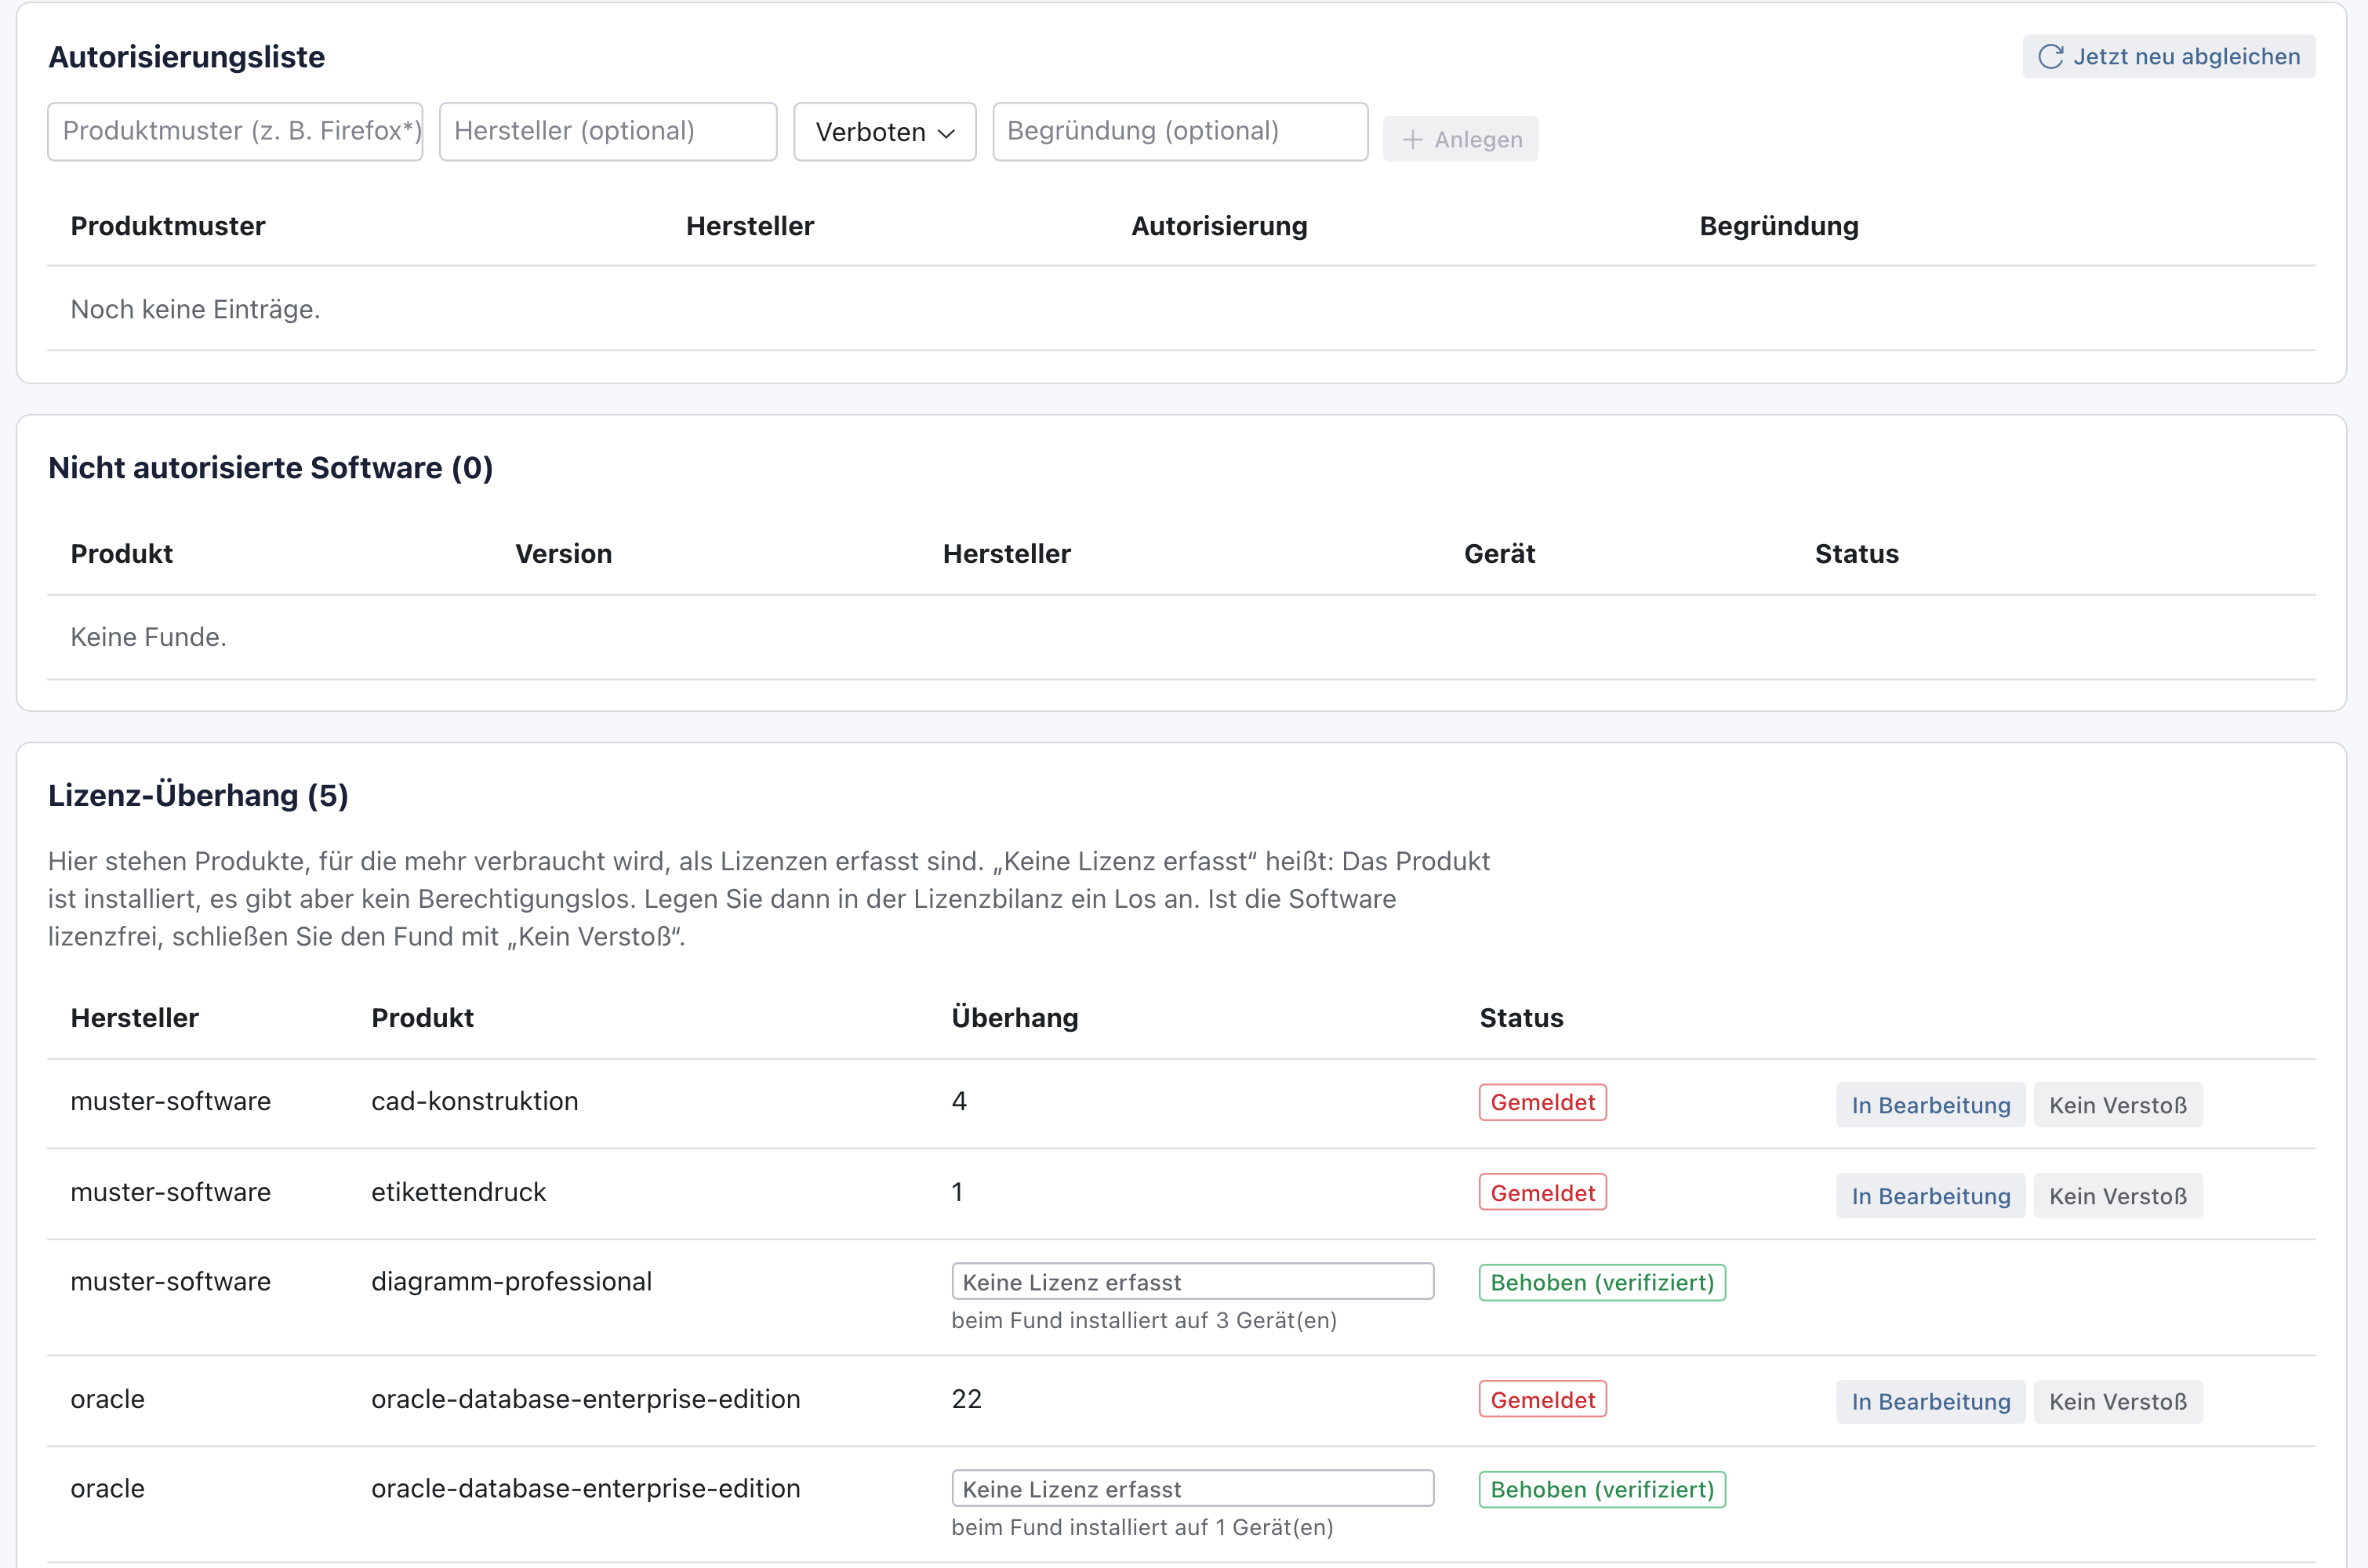This screenshot has width=2368, height=1568.
Task: Click Gemeldet status badge for cad-konstruktion
Action: pyautogui.click(x=1542, y=1103)
